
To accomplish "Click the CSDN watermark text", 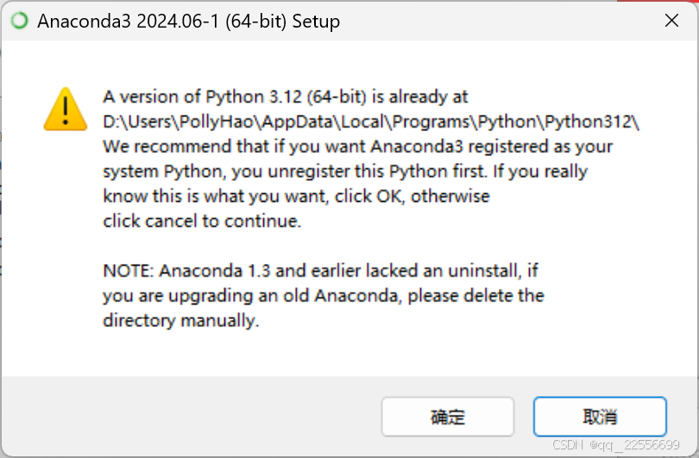I will point(615,445).
